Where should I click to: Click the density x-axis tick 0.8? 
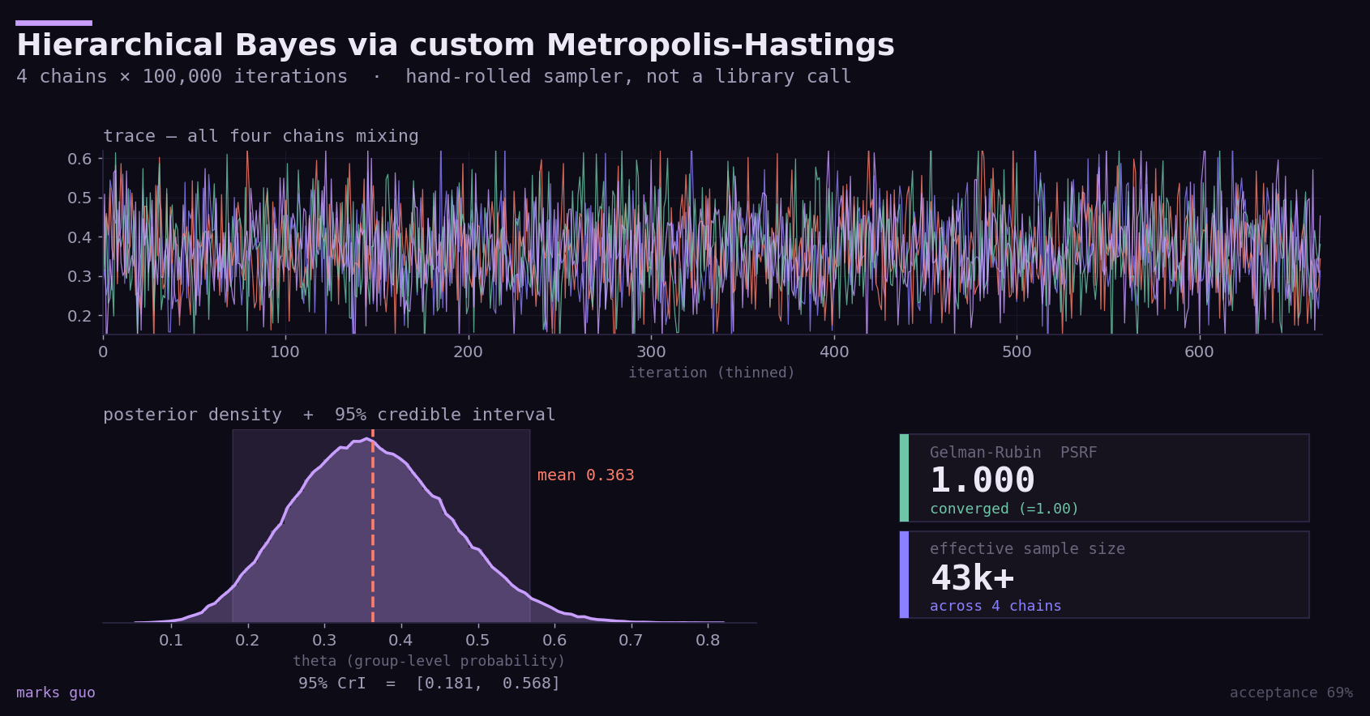pyautogui.click(x=708, y=640)
